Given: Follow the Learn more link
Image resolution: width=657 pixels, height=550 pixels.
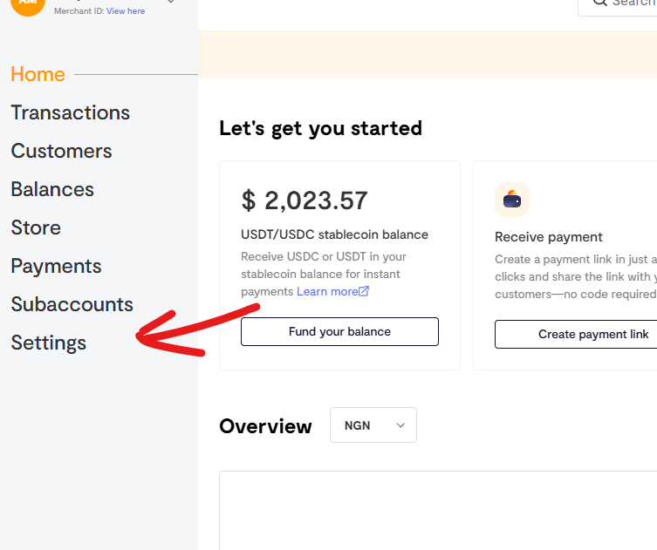Looking at the screenshot, I should [327, 291].
